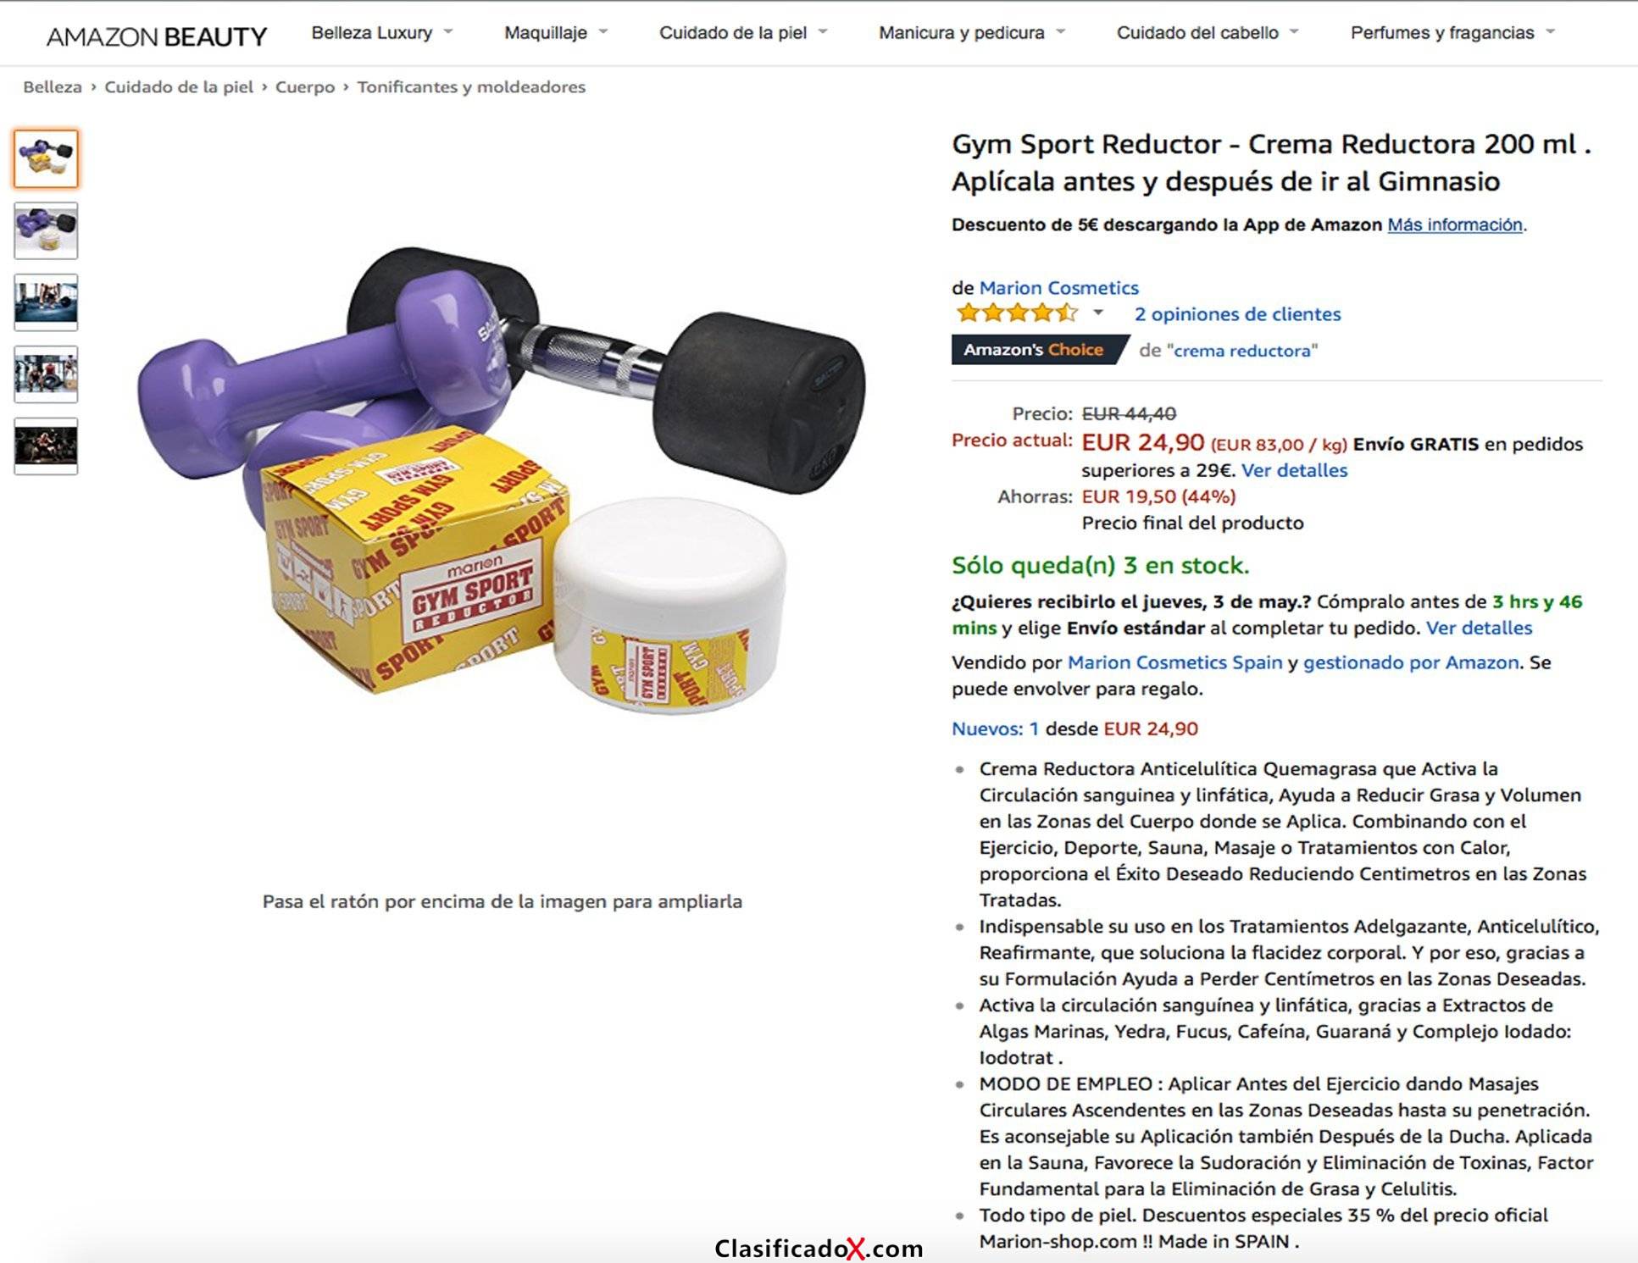Click the main product image
Viewport: 1638px width, 1263px height.
(502, 481)
